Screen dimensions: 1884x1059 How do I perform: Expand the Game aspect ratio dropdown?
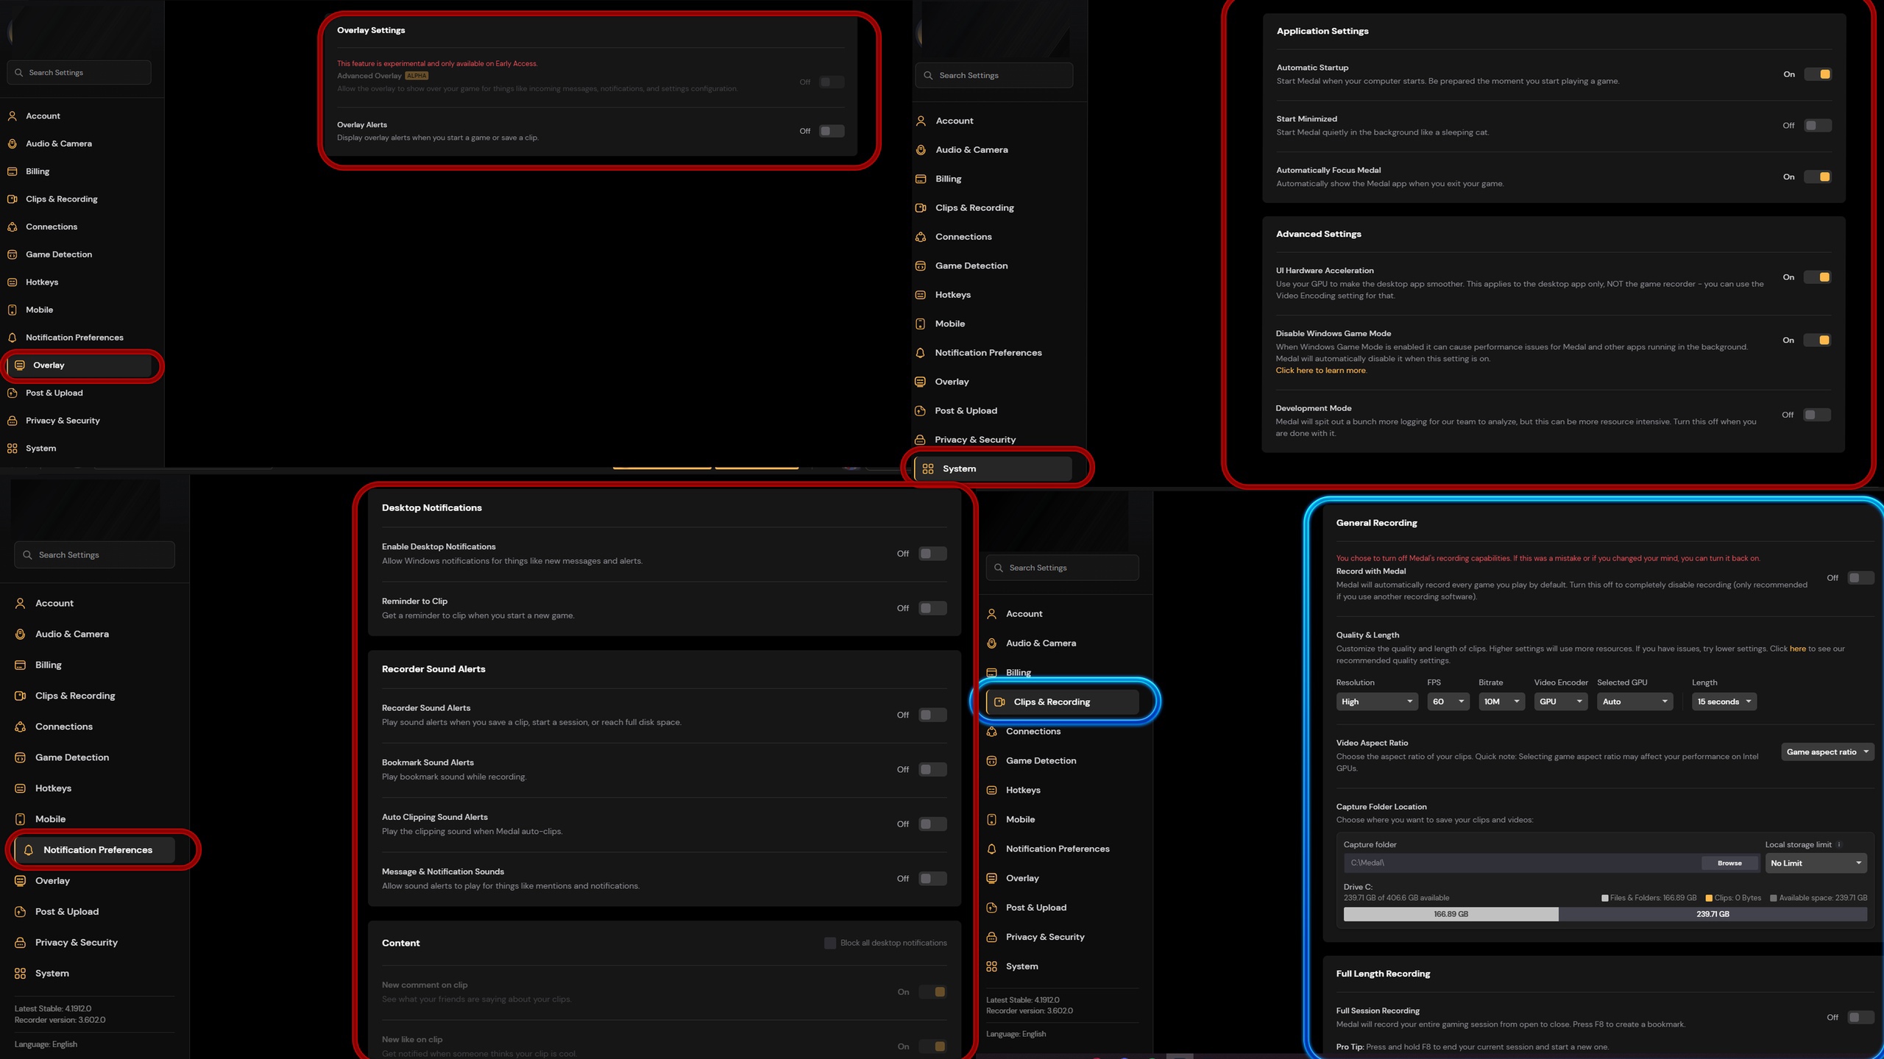coord(1827,752)
